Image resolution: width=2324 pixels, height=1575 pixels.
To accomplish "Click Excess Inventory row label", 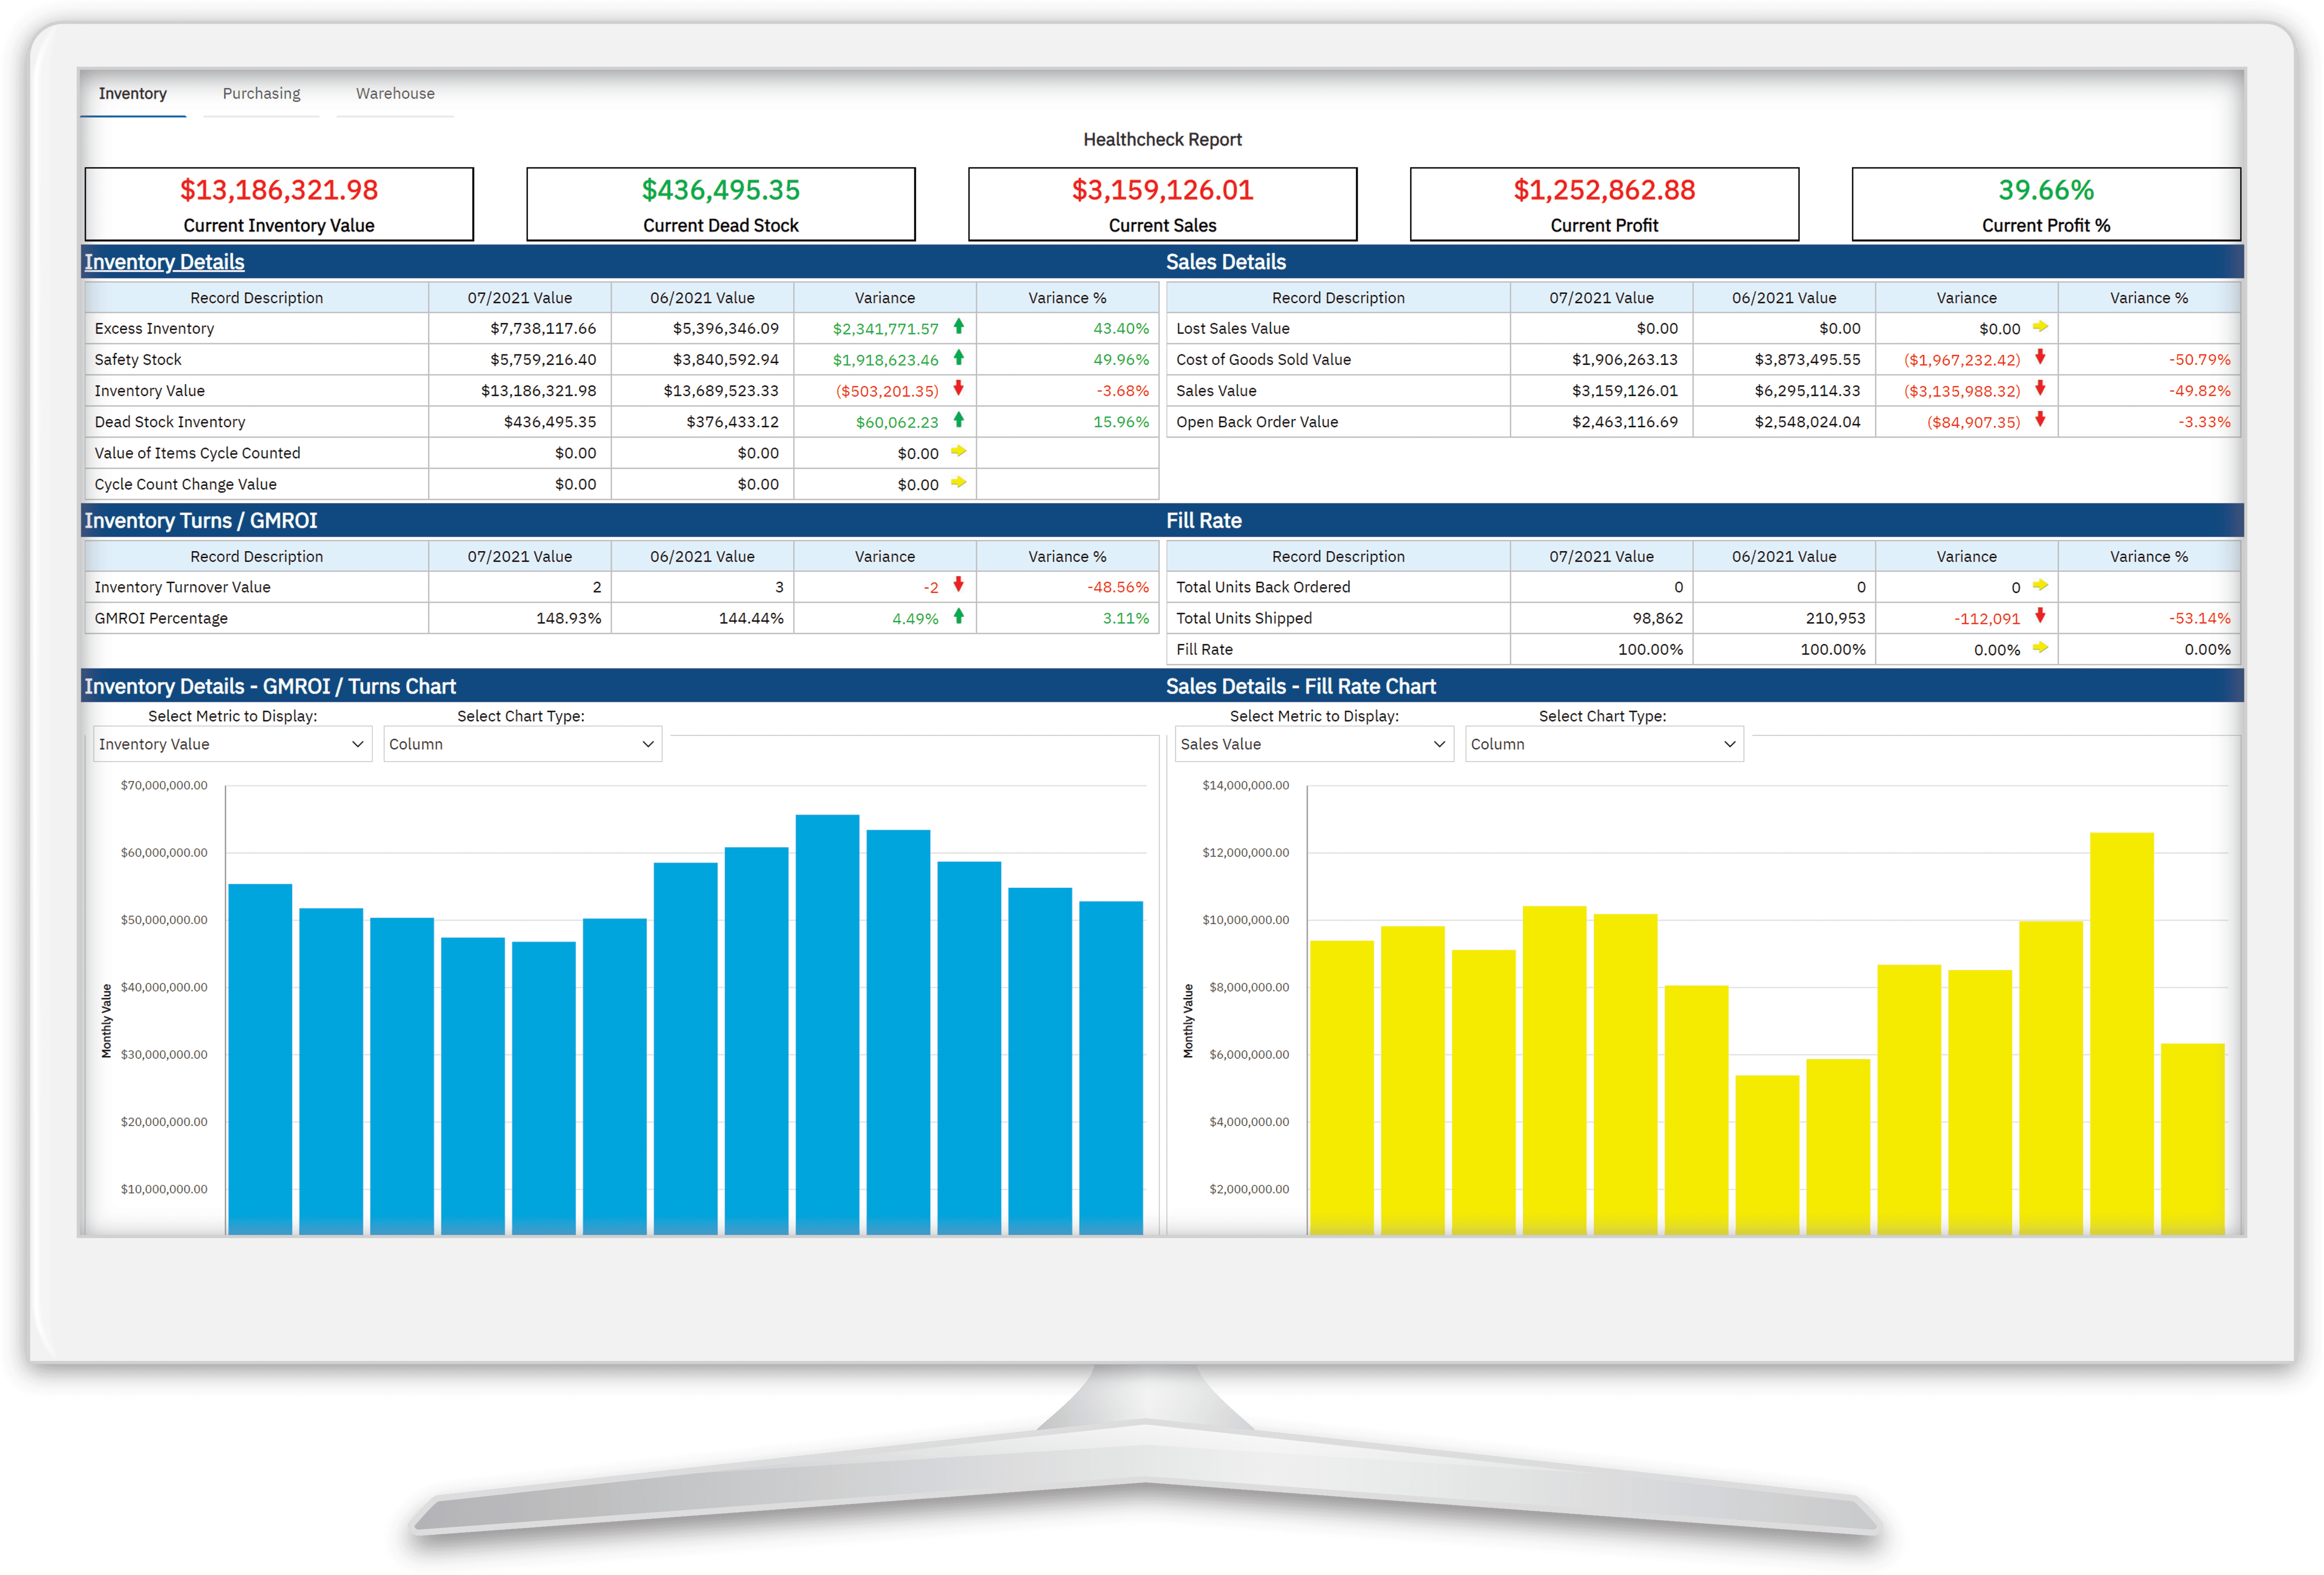I will click(154, 328).
